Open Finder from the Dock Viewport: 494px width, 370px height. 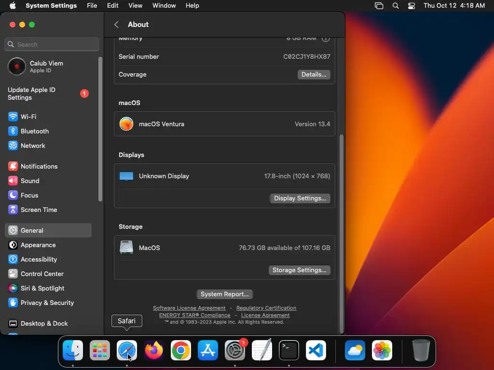tap(73, 350)
